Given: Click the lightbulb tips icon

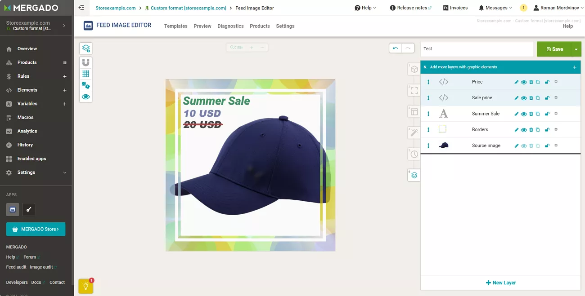Looking at the screenshot, I should click(x=86, y=286).
